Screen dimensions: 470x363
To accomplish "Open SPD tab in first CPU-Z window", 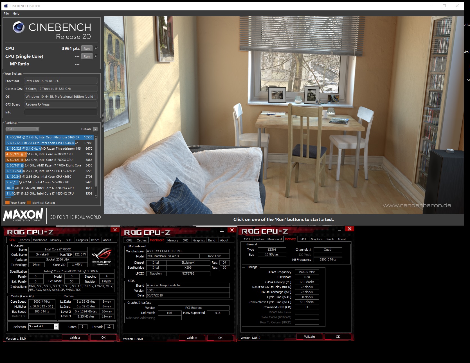I will (x=69, y=240).
